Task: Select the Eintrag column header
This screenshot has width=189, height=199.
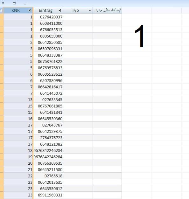Action: click(48, 10)
